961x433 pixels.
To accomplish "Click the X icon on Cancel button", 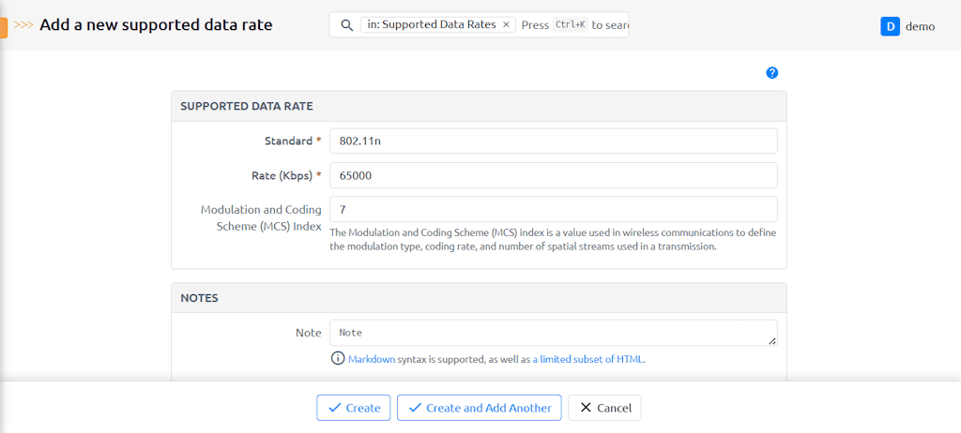I will point(586,408).
